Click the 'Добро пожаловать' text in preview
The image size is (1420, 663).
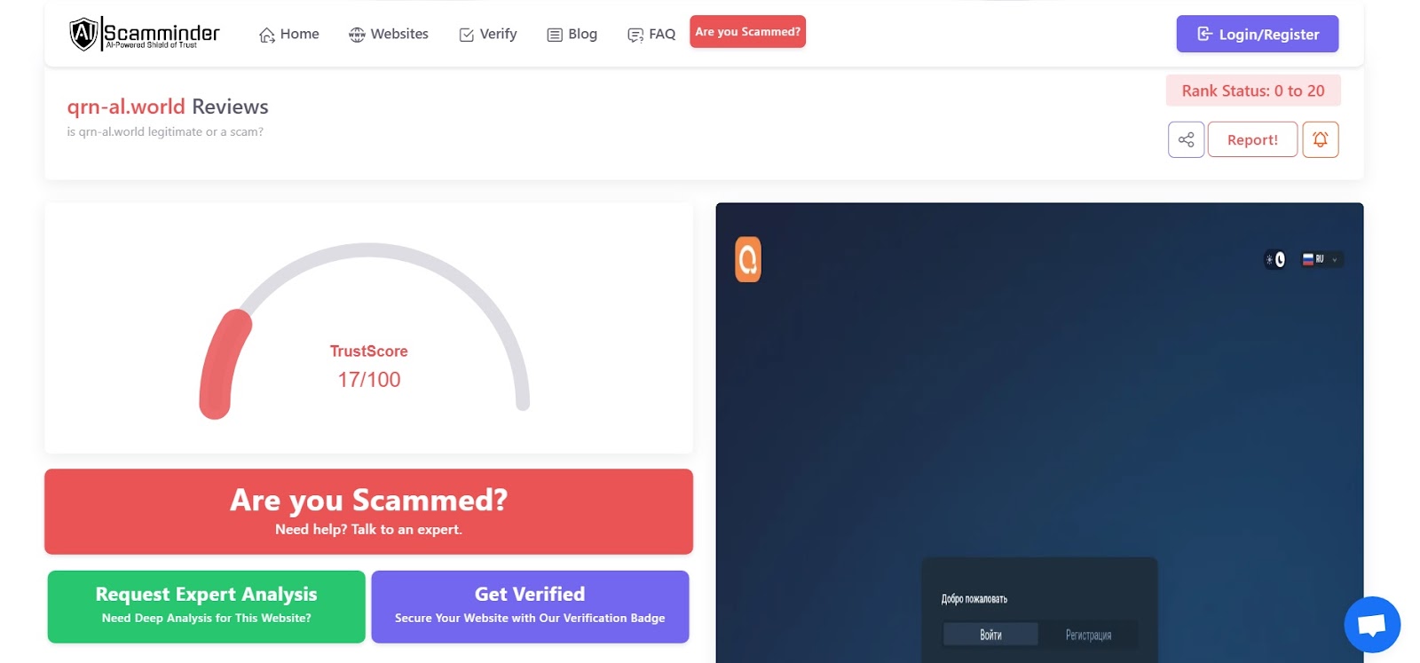(x=974, y=599)
